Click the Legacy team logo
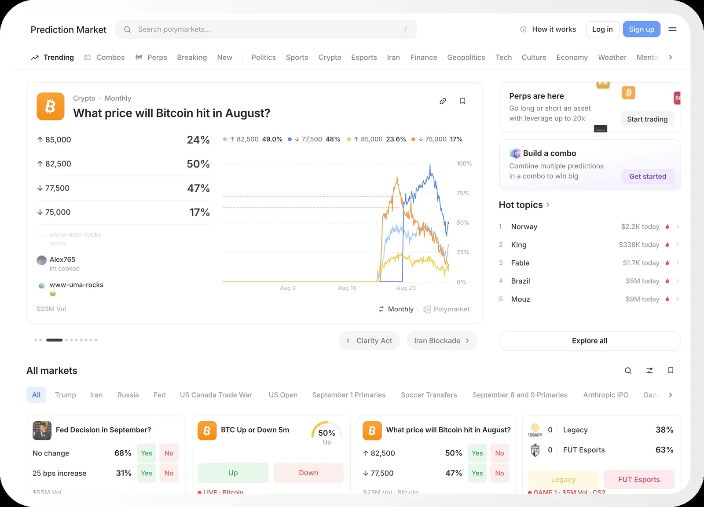This screenshot has width=704, height=507. pyautogui.click(x=535, y=430)
